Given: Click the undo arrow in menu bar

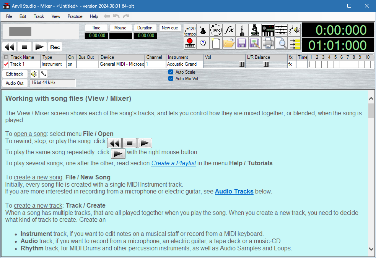Looking at the screenshot, I should click(x=116, y=16).
